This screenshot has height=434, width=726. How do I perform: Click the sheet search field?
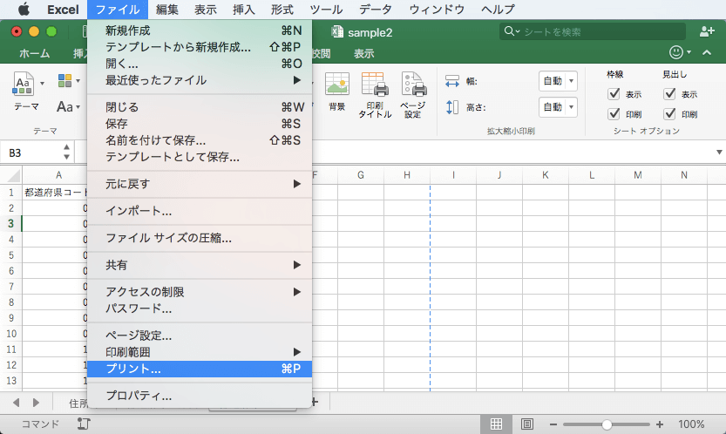click(593, 31)
